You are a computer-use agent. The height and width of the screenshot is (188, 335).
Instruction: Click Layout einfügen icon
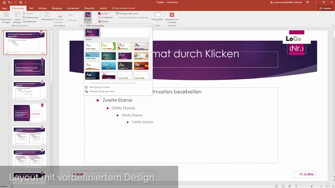tap(17, 15)
